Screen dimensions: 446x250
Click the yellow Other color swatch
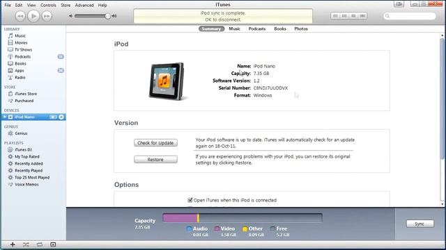pos(245,228)
